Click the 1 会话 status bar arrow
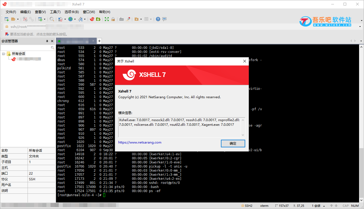The width and height of the screenshot is (364, 209). 324,206
